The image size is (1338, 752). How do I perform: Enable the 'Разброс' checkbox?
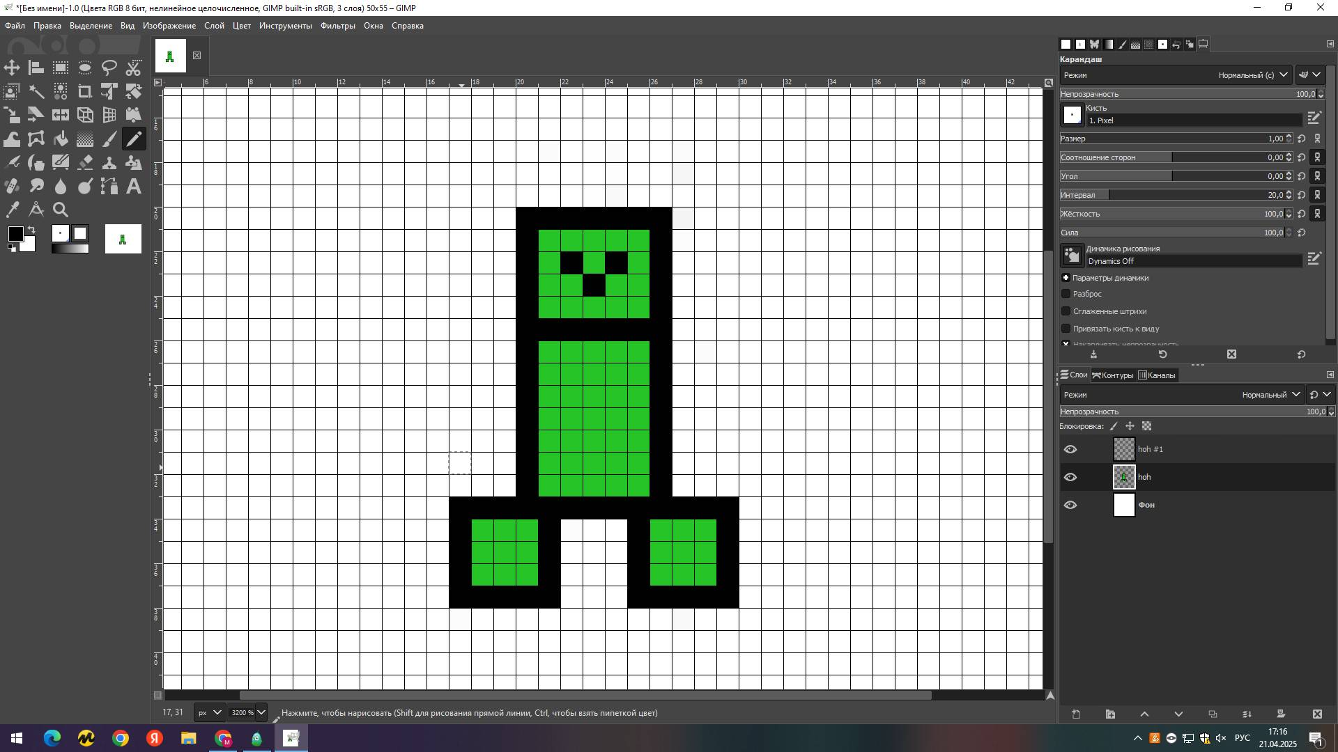1066,294
